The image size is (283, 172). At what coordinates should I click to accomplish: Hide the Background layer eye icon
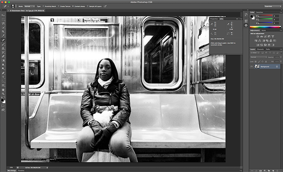tap(252, 67)
